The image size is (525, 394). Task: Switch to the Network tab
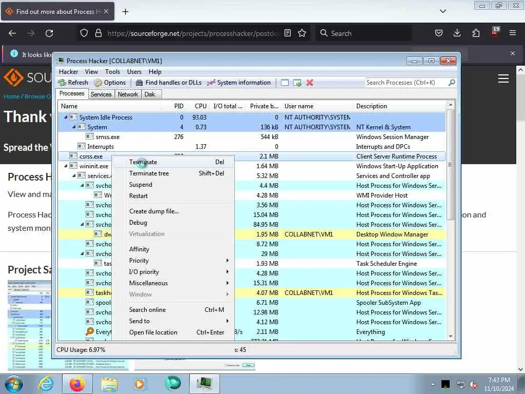pos(128,94)
